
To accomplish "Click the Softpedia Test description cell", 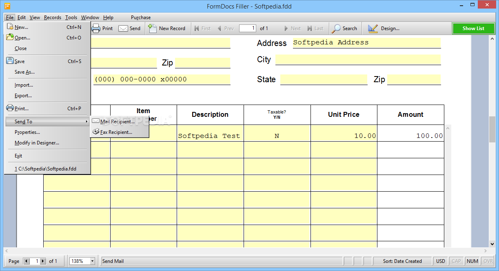I will (210, 133).
